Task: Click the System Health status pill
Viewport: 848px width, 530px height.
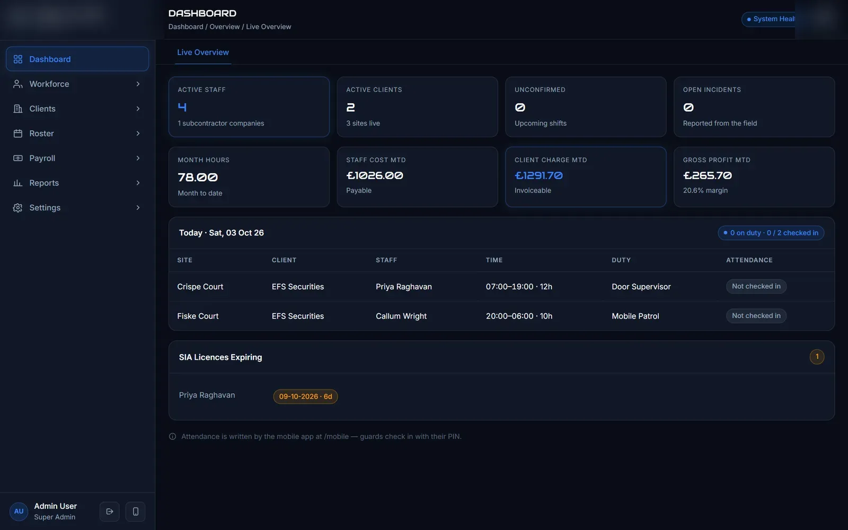Action: tap(768, 19)
